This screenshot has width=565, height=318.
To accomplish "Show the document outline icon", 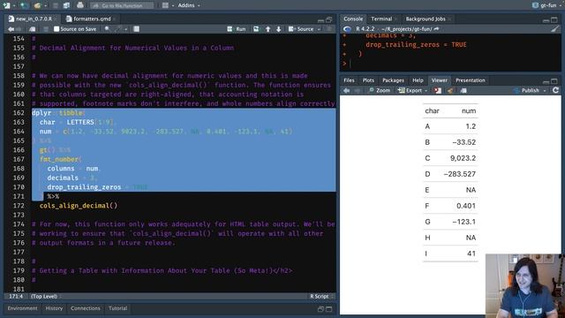I will [329, 29].
